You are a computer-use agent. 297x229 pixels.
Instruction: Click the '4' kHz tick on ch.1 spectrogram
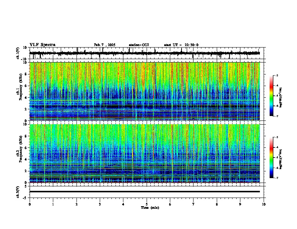[26, 98]
